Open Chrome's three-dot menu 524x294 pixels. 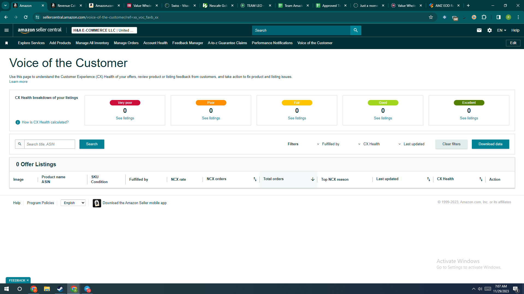pyautogui.click(x=518, y=17)
